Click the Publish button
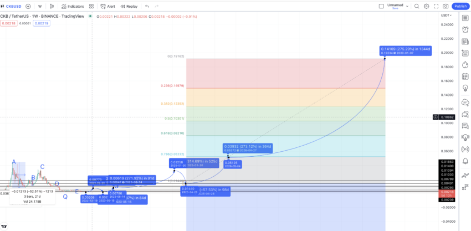Screen dimensions: 471x231 460,6
